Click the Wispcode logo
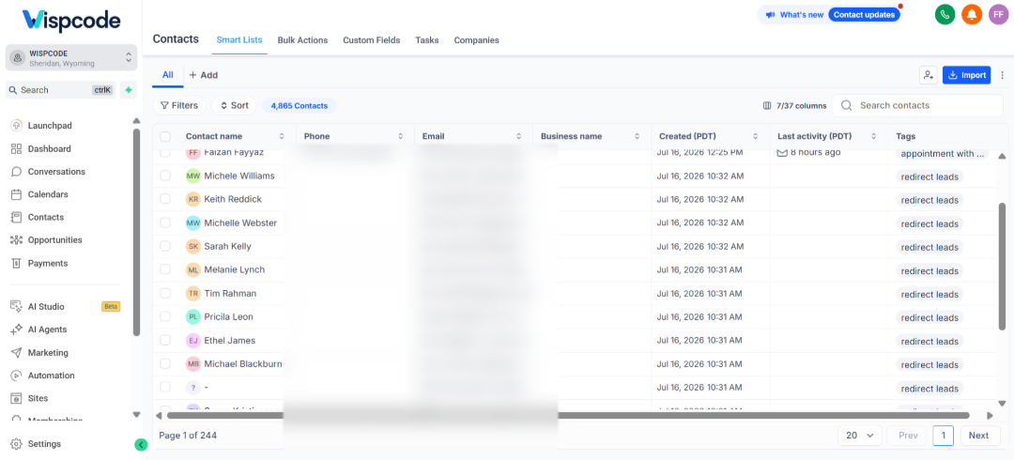The width and height of the screenshot is (1014, 460). click(x=71, y=21)
